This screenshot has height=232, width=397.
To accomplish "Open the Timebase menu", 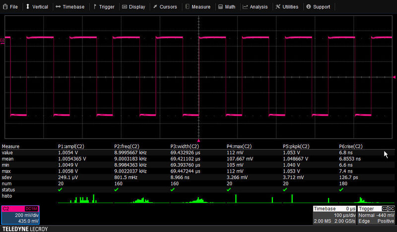I will [70, 7].
